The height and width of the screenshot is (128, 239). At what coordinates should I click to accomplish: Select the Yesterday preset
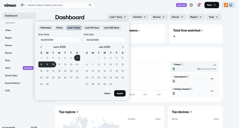(46, 28)
